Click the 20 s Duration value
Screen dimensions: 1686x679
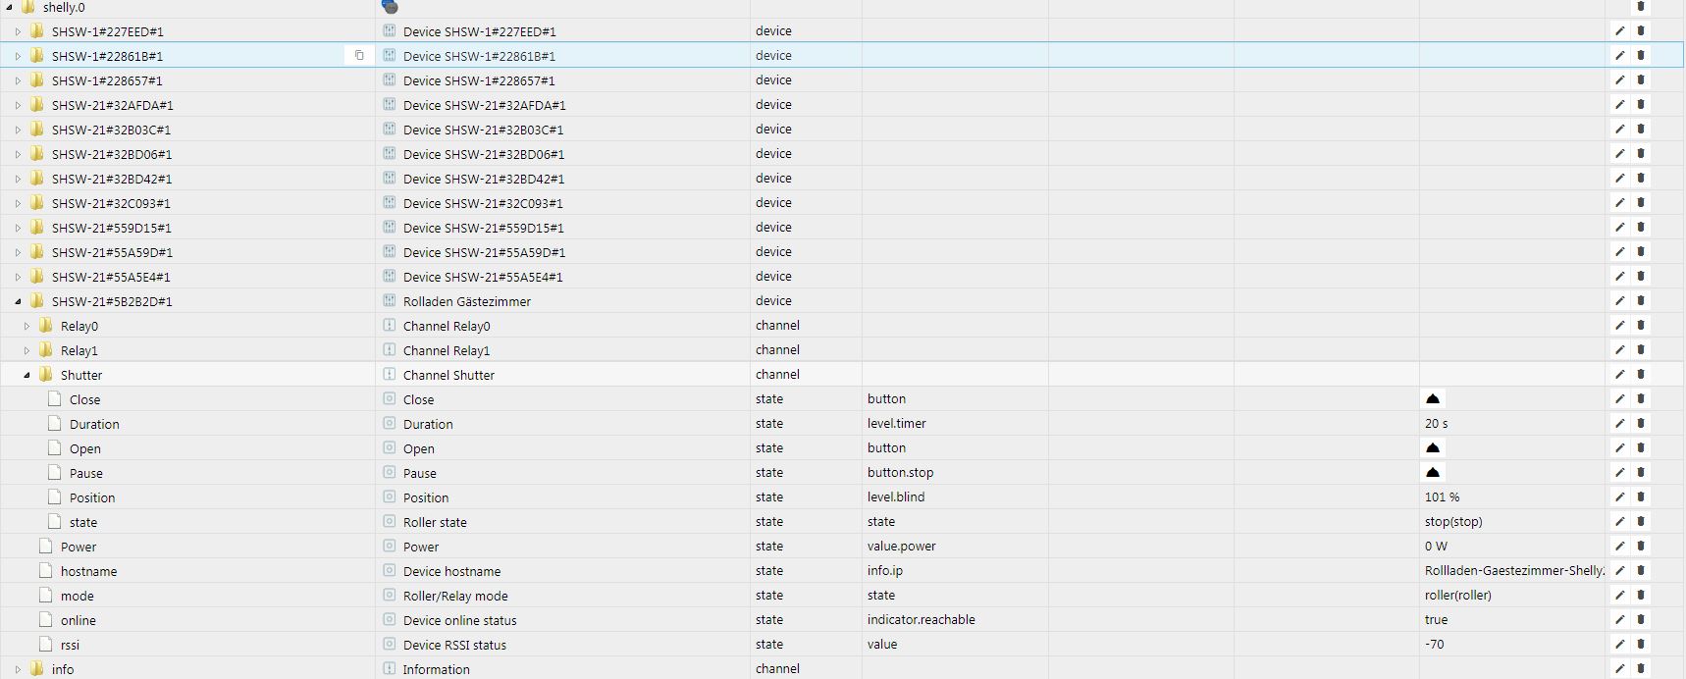click(x=1437, y=424)
